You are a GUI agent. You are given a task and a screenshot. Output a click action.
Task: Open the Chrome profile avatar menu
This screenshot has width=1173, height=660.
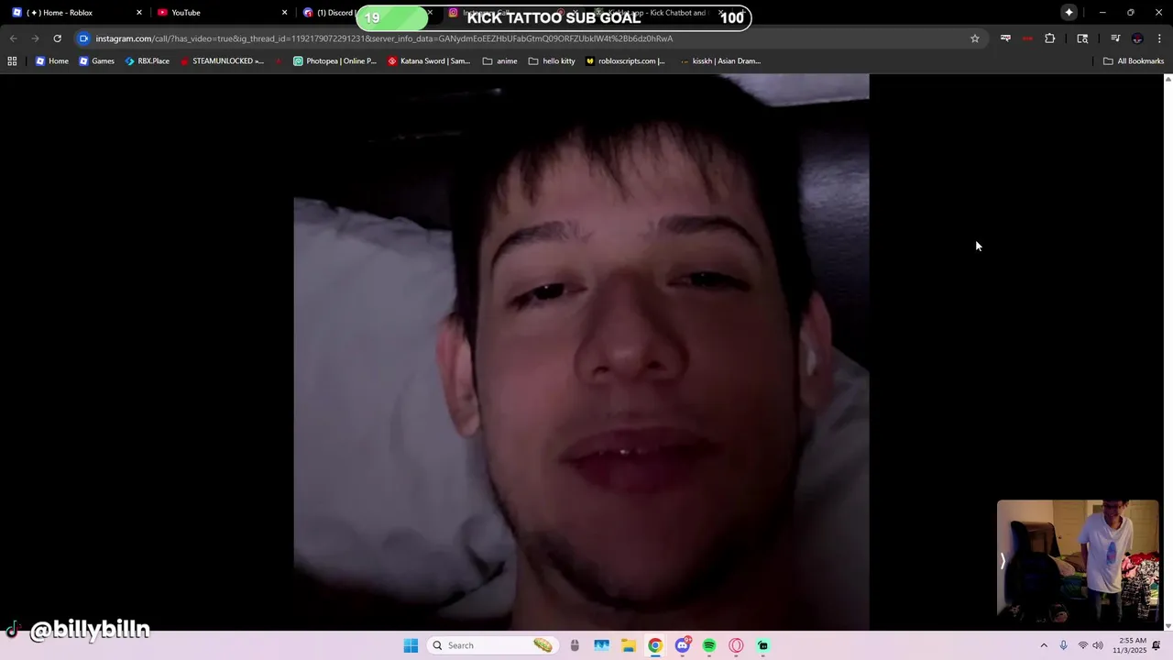pos(1137,38)
